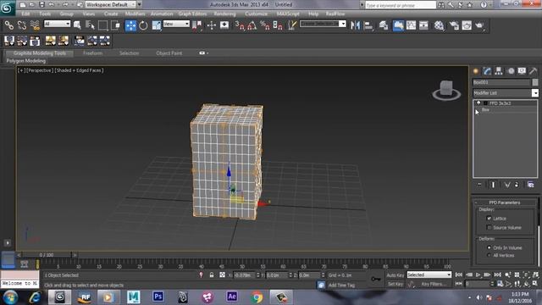Open Render Setup dialog
Viewport: 542px width, 305px height.
point(454,25)
